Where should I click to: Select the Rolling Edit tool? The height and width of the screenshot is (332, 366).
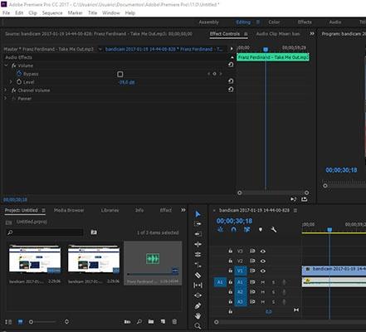point(198,255)
